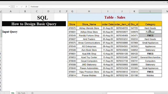Image resolution: width=168 pixels, height=94 pixels.
Task: Select order item id '9876548723'
Action: tap(122, 28)
